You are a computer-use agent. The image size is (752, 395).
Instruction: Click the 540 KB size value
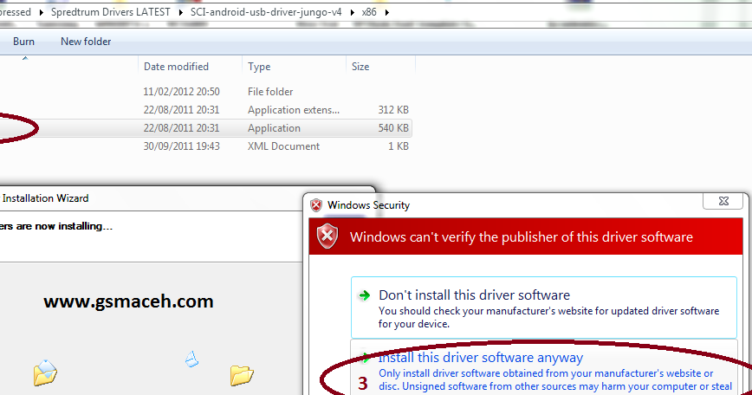(x=393, y=128)
